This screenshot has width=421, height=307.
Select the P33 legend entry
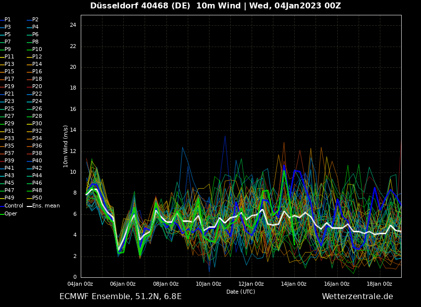(9, 139)
